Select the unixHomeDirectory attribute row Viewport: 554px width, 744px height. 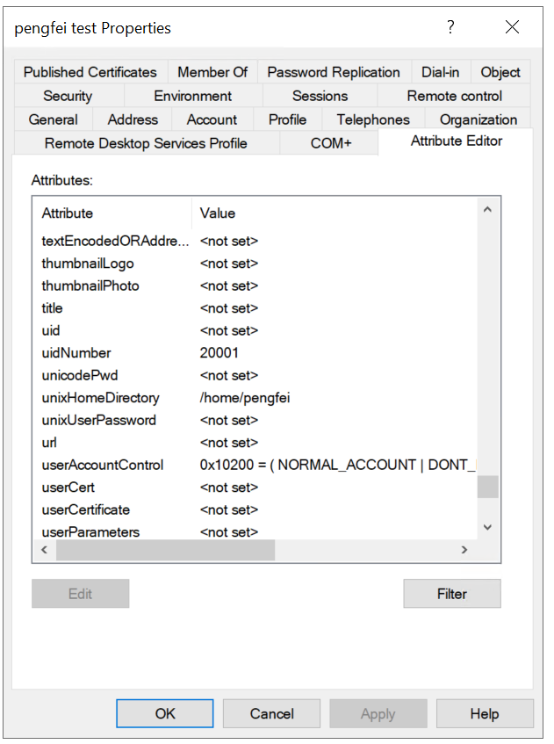(x=100, y=398)
